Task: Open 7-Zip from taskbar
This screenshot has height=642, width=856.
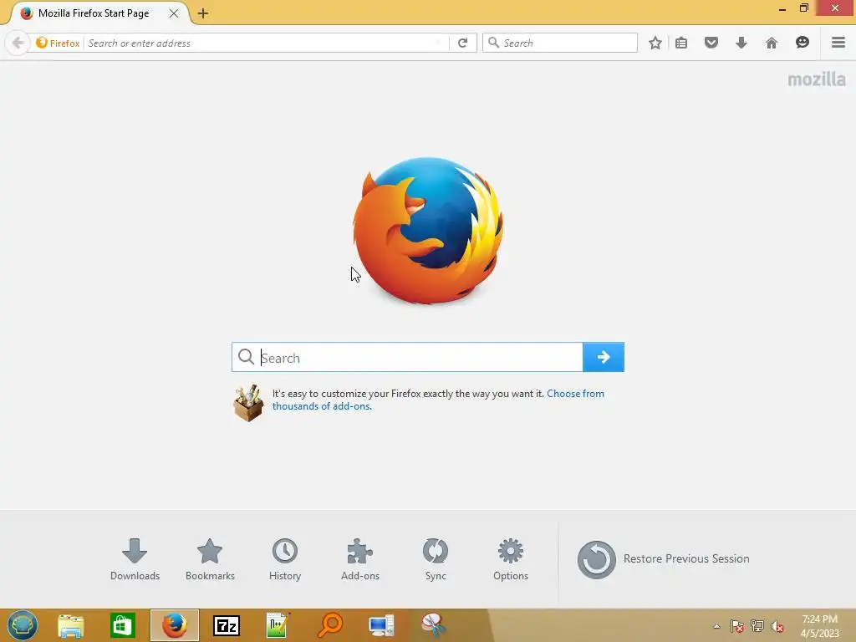Action: [x=227, y=625]
